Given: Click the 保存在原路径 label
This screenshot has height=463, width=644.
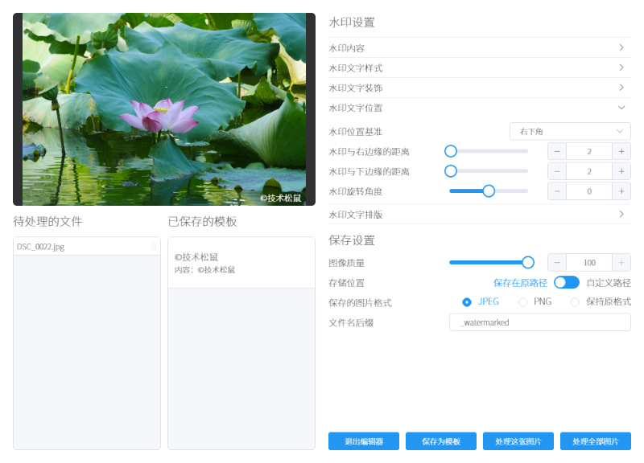Looking at the screenshot, I should pos(520,283).
